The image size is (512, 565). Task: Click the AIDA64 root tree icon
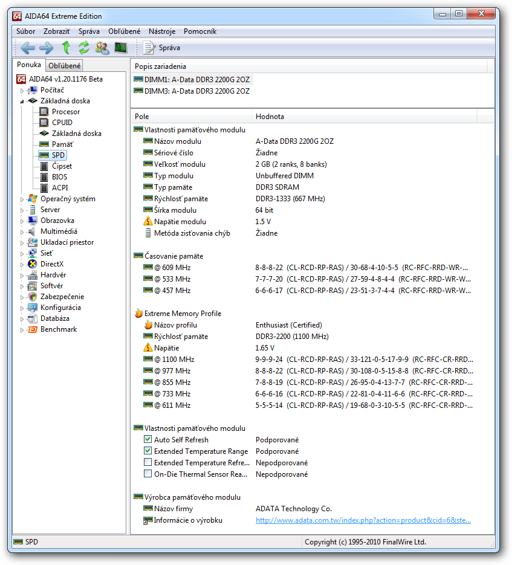[x=21, y=79]
